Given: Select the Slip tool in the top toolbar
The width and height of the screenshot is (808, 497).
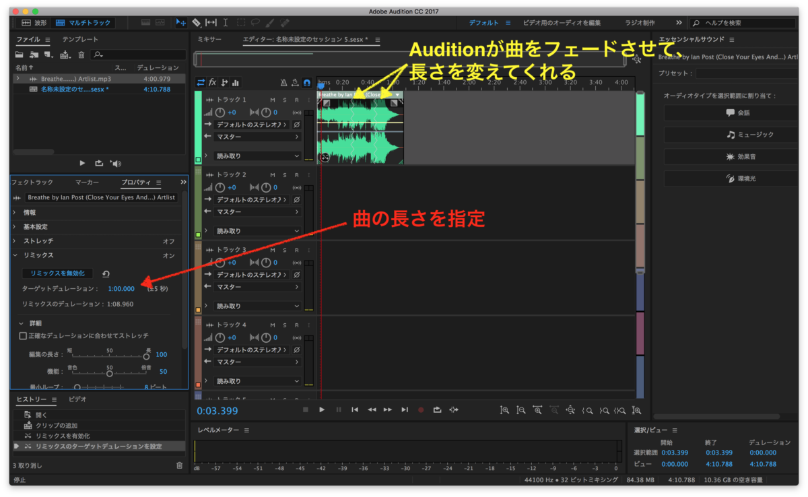Looking at the screenshot, I should tap(211, 23).
